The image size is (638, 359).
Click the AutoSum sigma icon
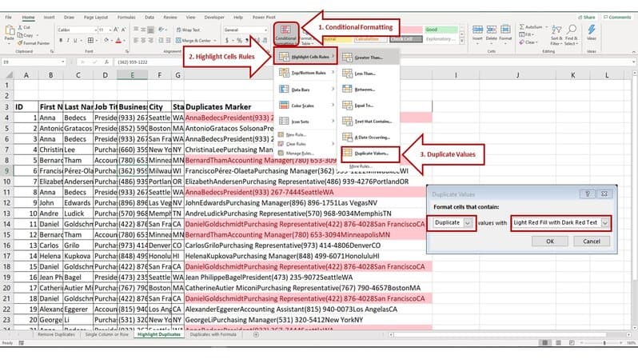pyautogui.click(x=522, y=27)
